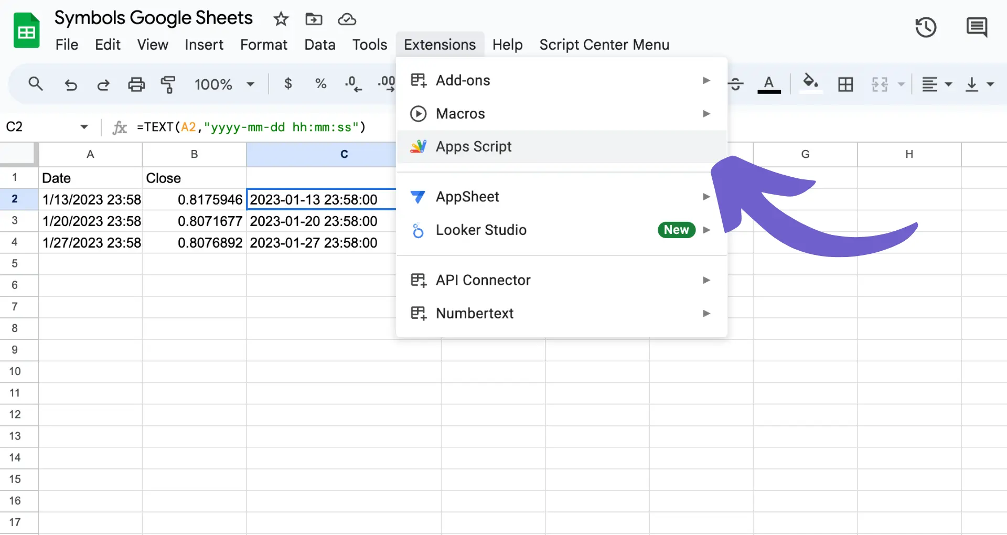Open the File menu

(67, 45)
